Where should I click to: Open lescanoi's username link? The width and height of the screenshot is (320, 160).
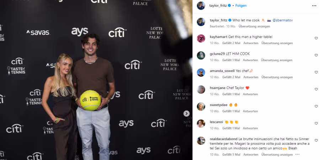(x=216, y=122)
